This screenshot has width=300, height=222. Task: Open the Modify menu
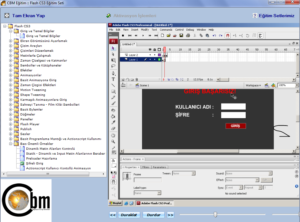pos(145,30)
